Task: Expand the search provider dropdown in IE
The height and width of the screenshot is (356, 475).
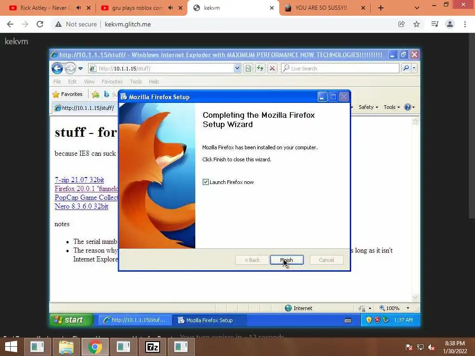Action: pos(414,69)
